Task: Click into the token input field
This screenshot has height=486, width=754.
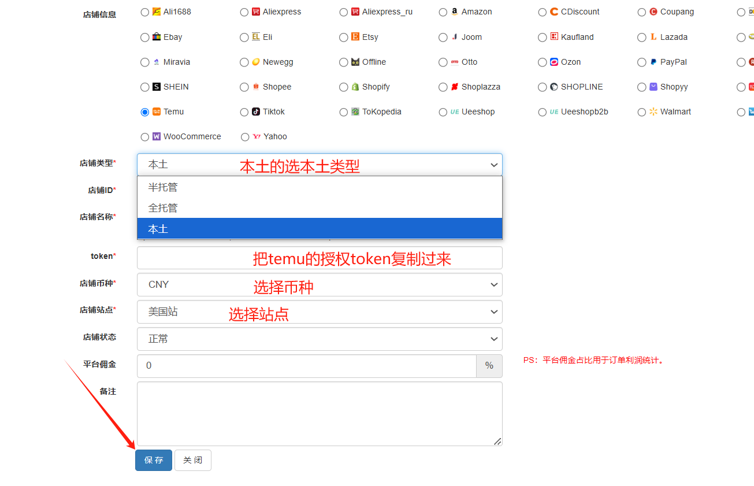Action: tap(320, 258)
